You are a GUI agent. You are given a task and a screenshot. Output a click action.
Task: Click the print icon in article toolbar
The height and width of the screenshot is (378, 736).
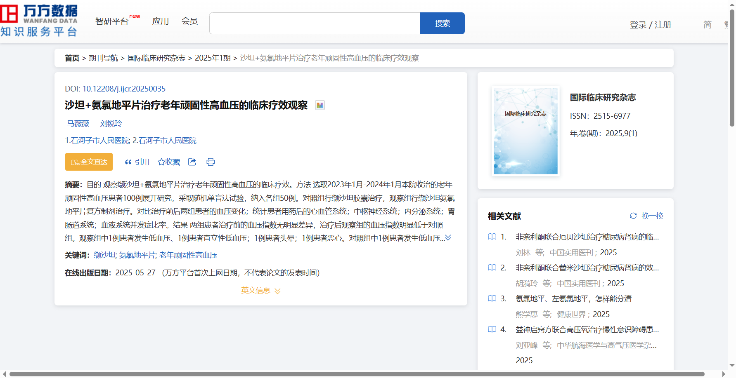point(211,162)
